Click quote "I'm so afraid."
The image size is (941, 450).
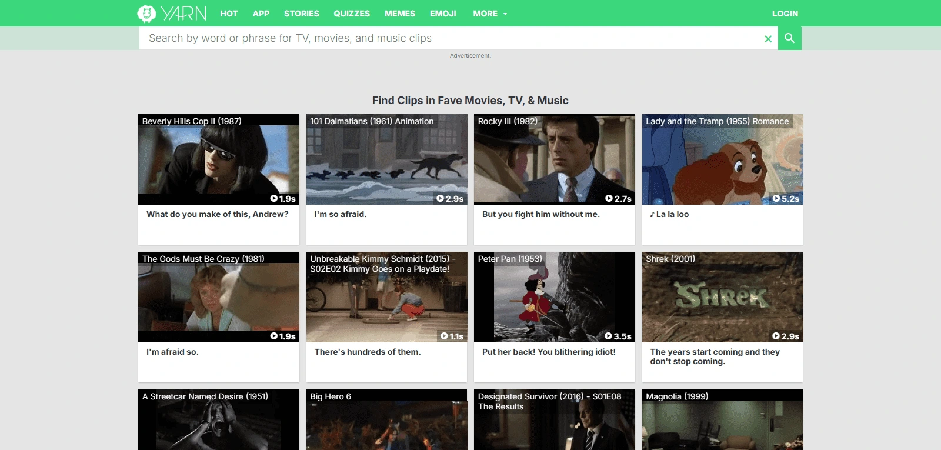[x=341, y=214]
